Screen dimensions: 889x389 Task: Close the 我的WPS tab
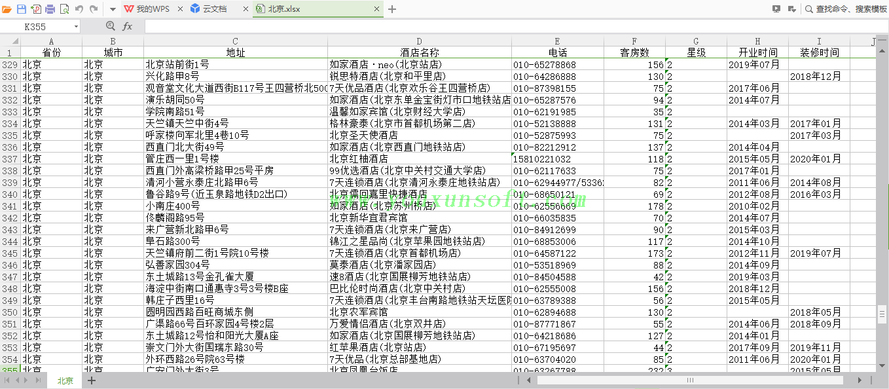[180, 9]
